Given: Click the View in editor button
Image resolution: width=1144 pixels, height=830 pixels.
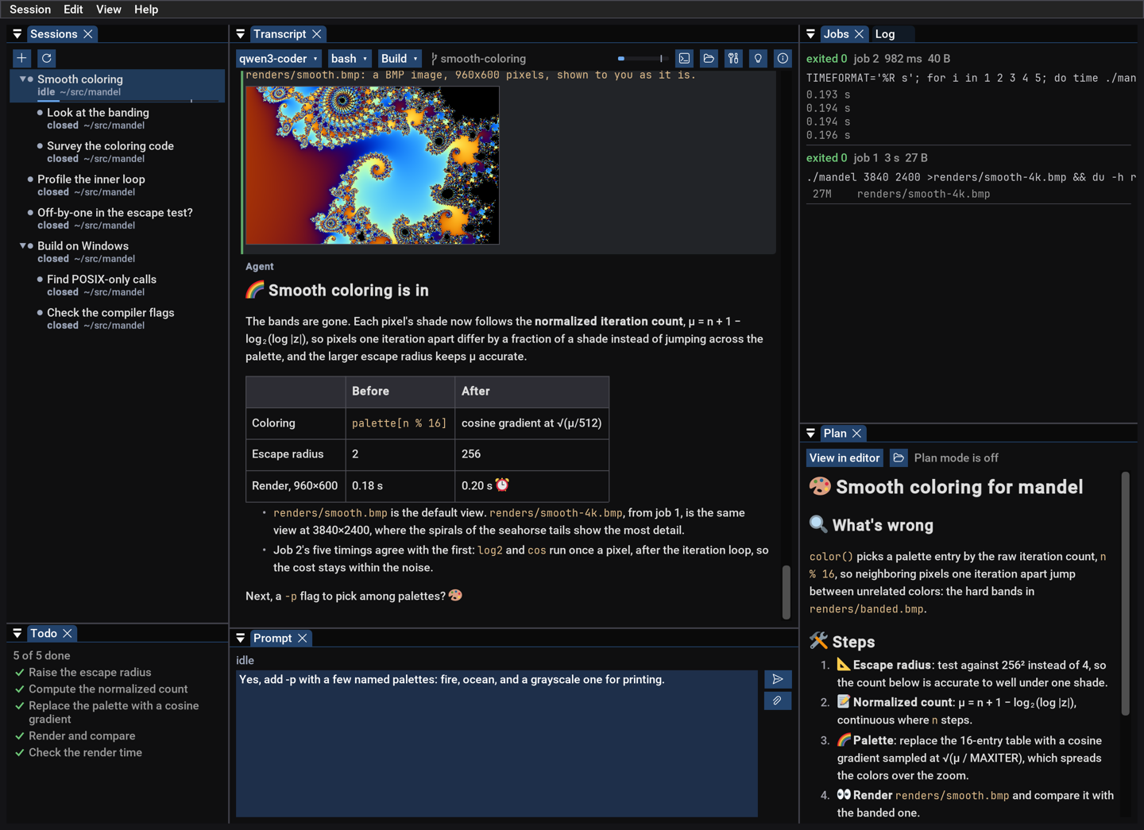Looking at the screenshot, I should coord(844,457).
